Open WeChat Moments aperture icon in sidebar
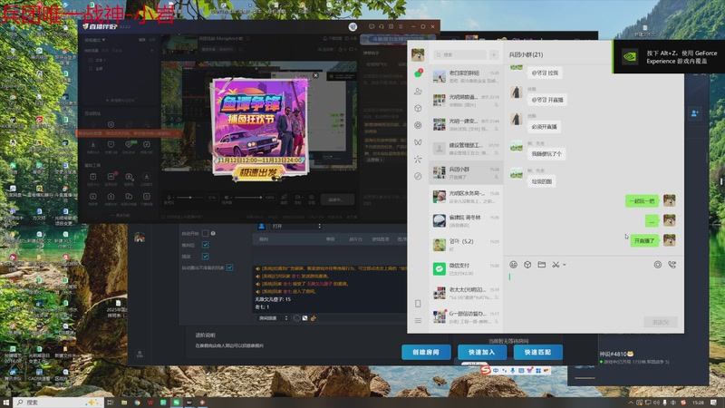The height and width of the screenshot is (408, 725). (418, 125)
